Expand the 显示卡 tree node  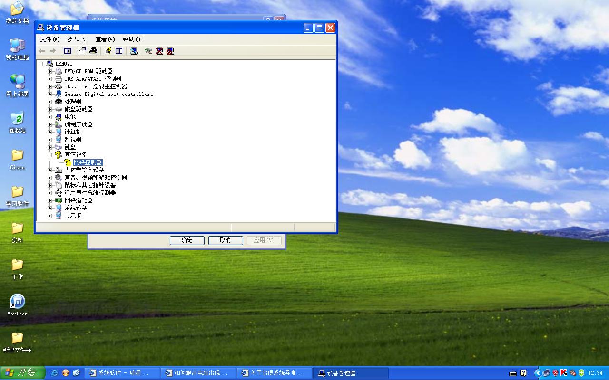(x=49, y=216)
